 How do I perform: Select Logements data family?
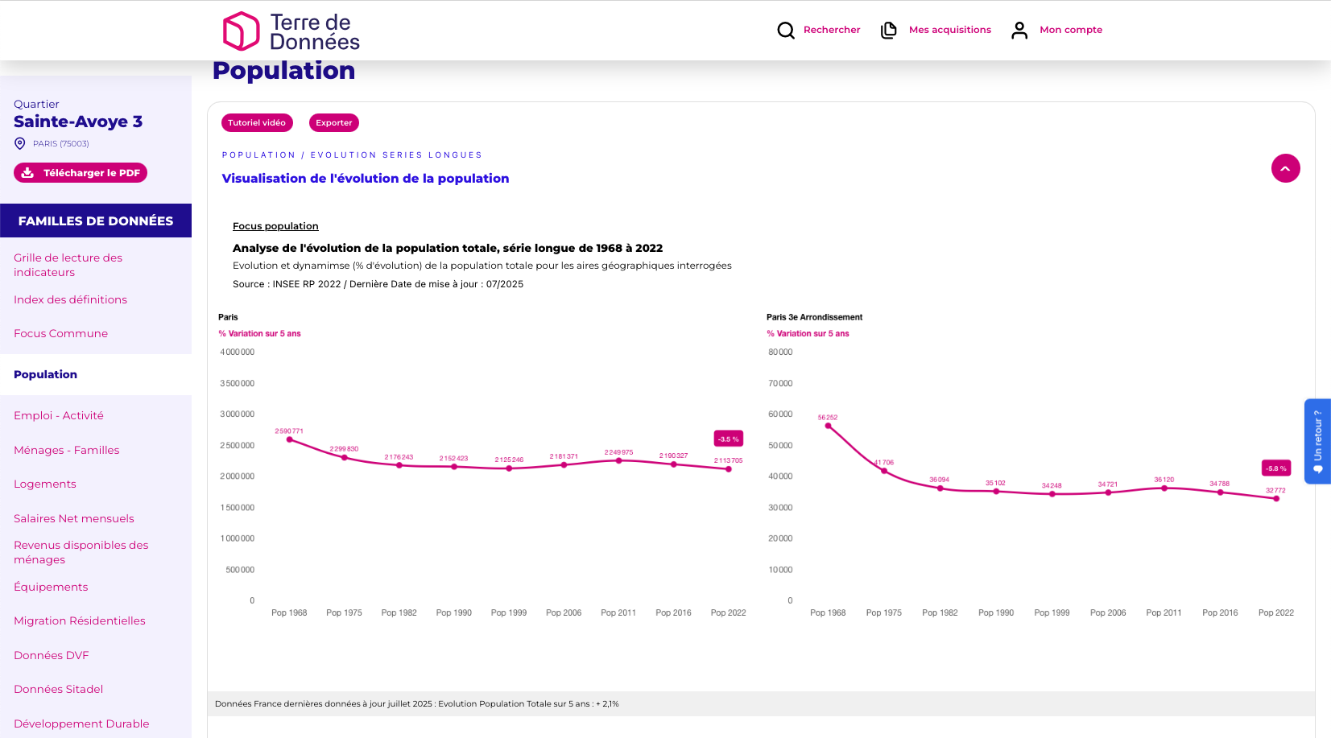45,484
